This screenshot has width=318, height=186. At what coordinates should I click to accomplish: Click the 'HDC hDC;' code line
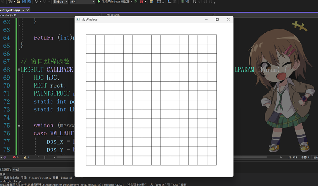coord(47,77)
